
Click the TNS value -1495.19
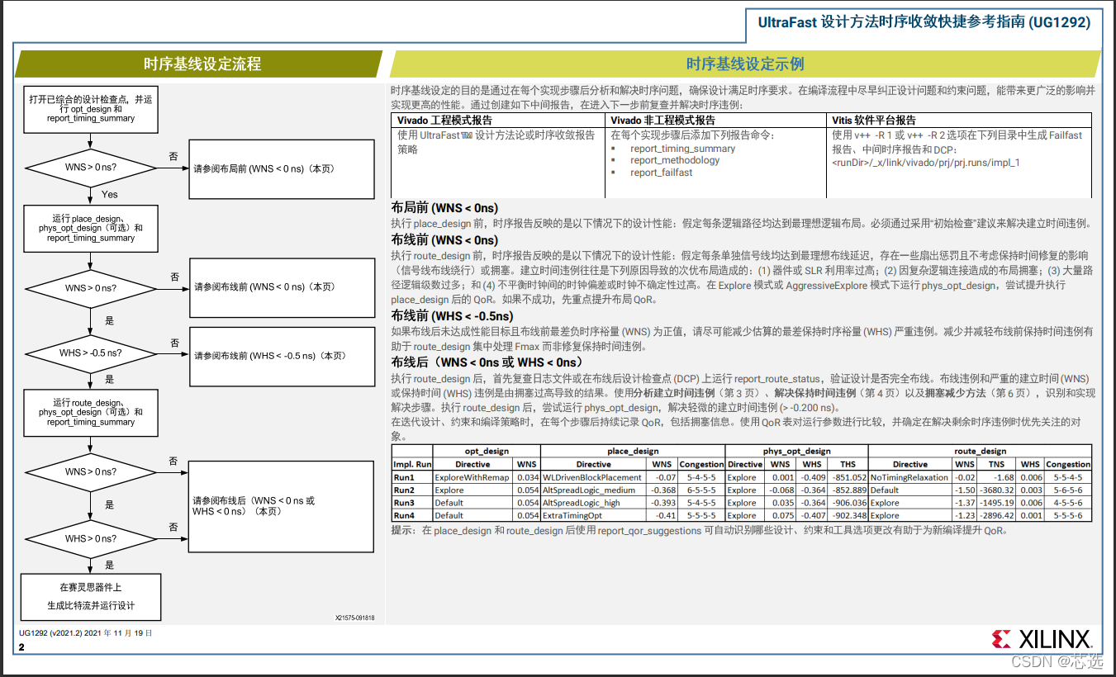(x=997, y=503)
